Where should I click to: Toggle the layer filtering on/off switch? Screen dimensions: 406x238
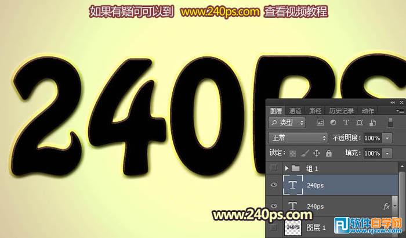coord(390,122)
